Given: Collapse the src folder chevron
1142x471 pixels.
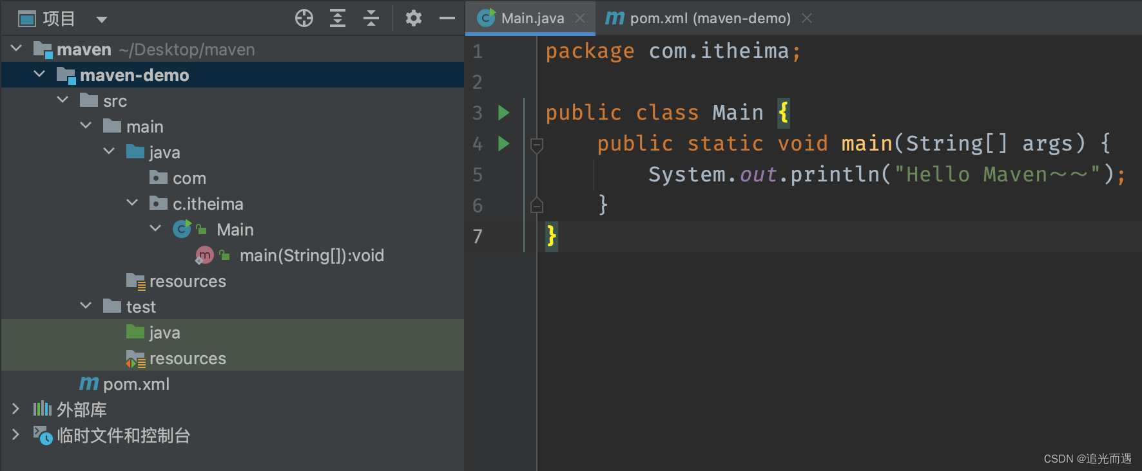Looking at the screenshot, I should pyautogui.click(x=63, y=100).
